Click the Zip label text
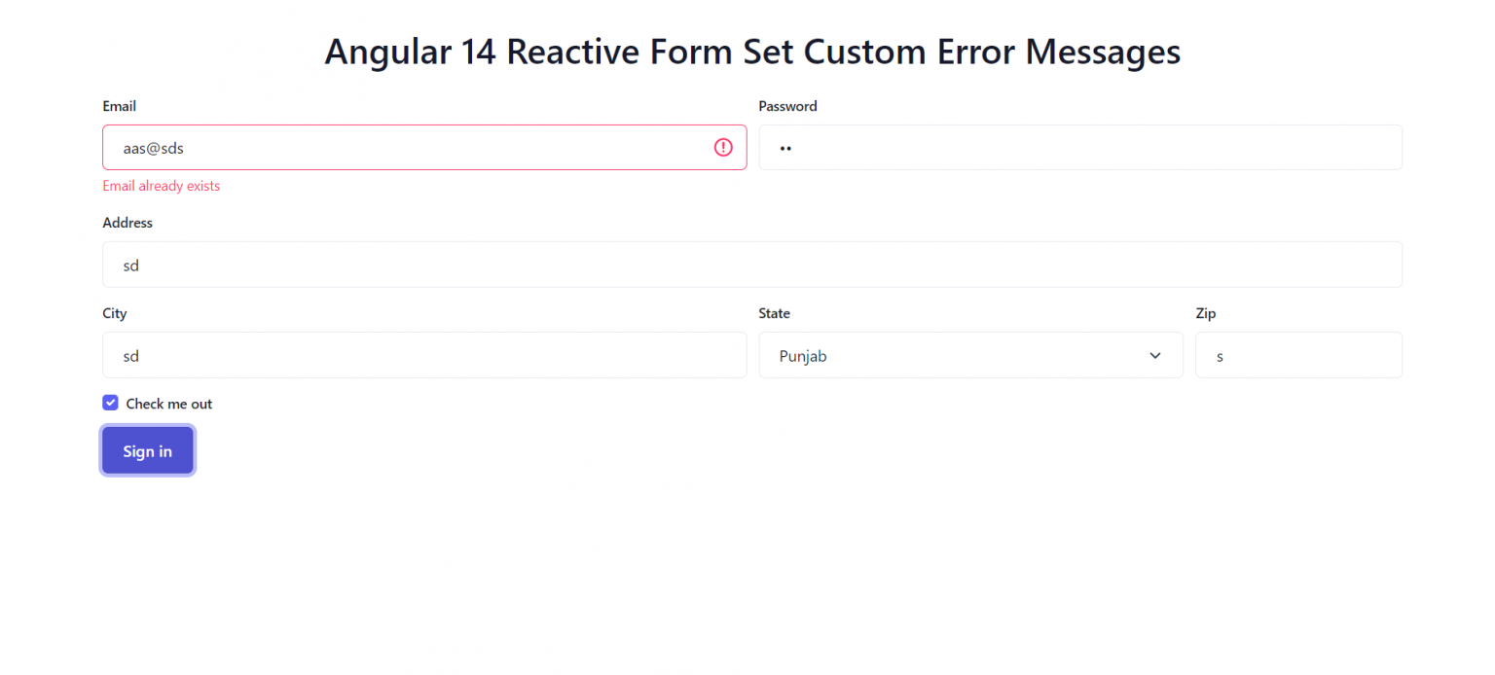The image size is (1495, 675). click(x=1205, y=313)
